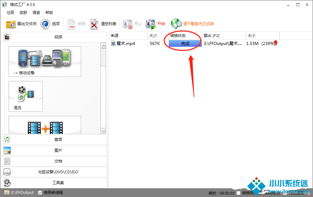Click the 请下载官方正式版 download link
313x197 pixels.
[x=193, y=24]
